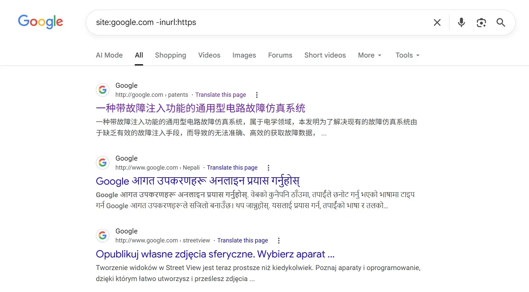Click the 'Google' site name above streetview URL
The image size is (529, 292).
(x=126, y=231)
